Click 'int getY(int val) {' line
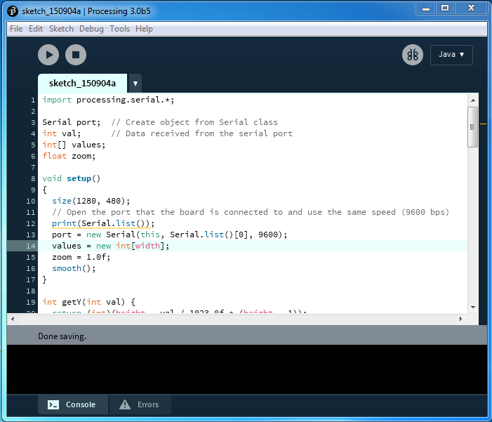This screenshot has height=422, width=492. coord(89,302)
